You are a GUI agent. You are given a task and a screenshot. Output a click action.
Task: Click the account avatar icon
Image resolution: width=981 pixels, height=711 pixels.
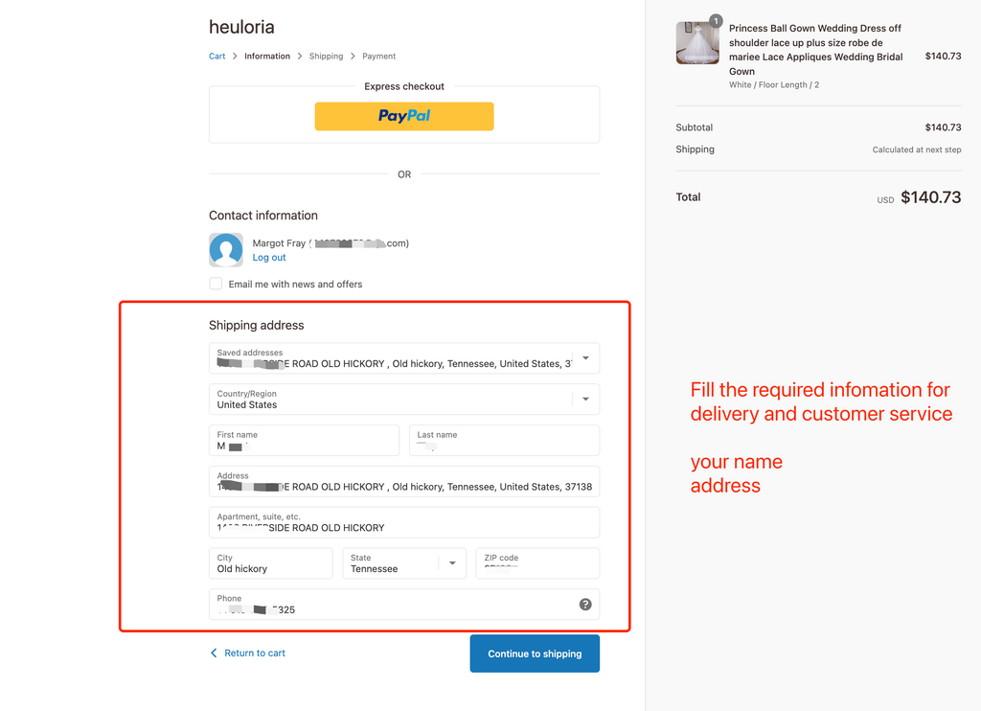point(226,250)
